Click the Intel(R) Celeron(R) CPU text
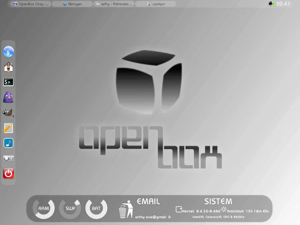The width and height of the screenshot is (300, 225). pyautogui.click(x=218, y=217)
